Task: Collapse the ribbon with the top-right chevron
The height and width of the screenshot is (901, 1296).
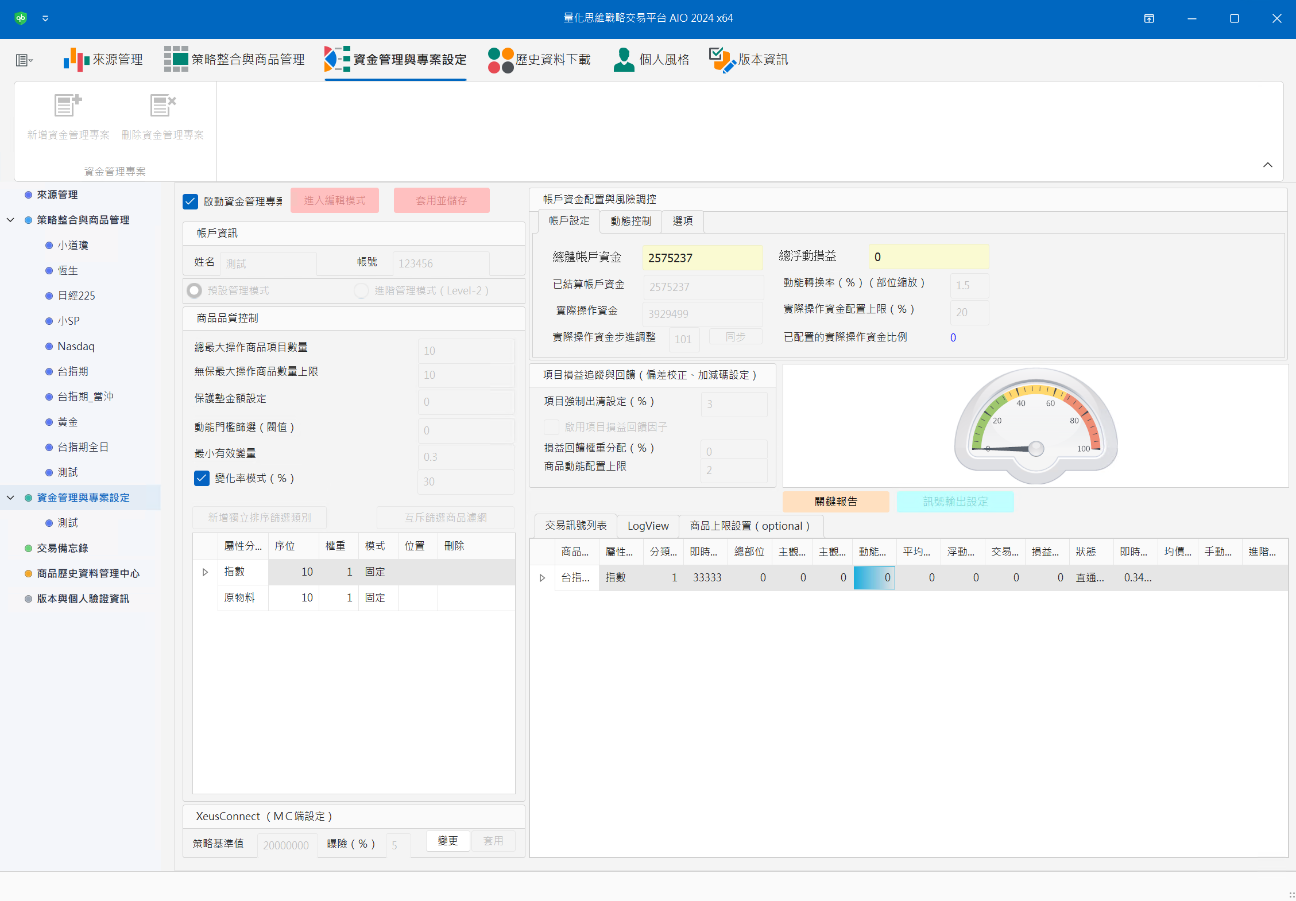Action: coord(1268,165)
